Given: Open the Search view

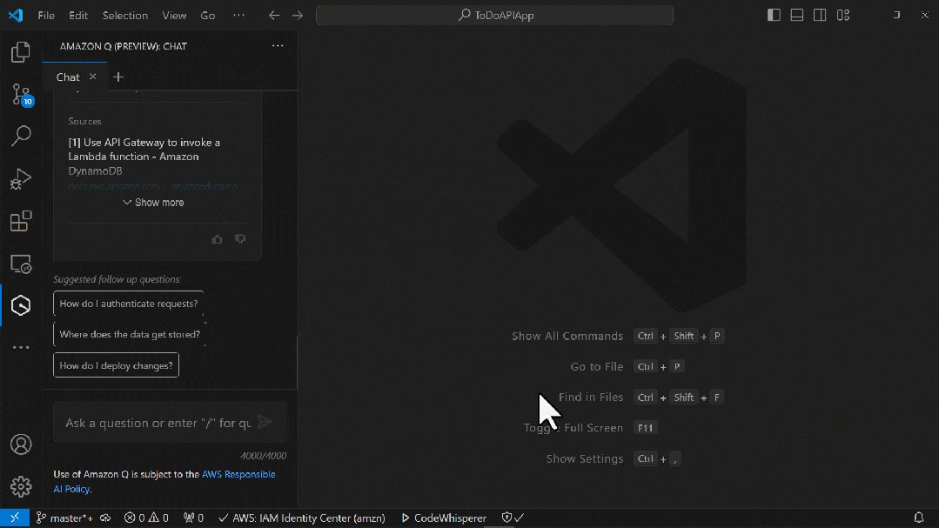Looking at the screenshot, I should pyautogui.click(x=21, y=136).
